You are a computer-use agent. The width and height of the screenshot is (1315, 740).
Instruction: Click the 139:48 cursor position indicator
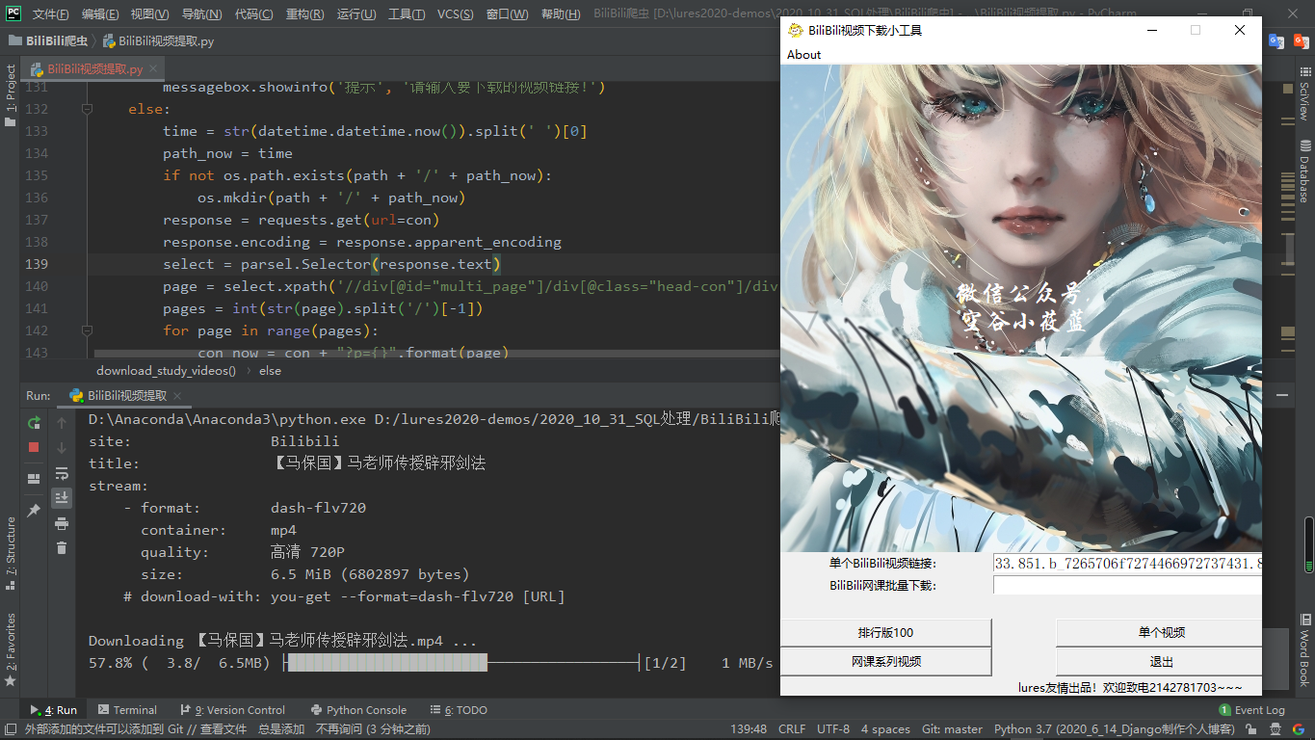click(749, 729)
